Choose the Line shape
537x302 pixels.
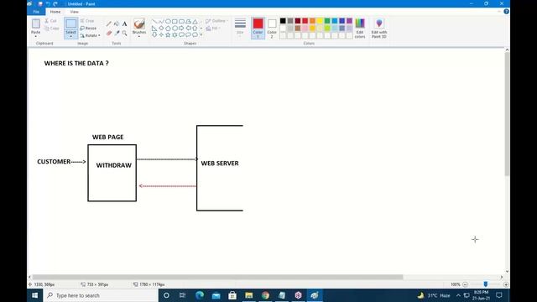coord(154,21)
